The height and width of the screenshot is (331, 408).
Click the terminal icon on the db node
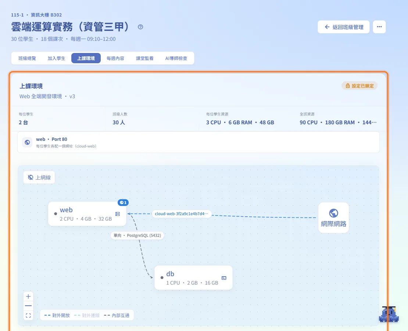224,278
